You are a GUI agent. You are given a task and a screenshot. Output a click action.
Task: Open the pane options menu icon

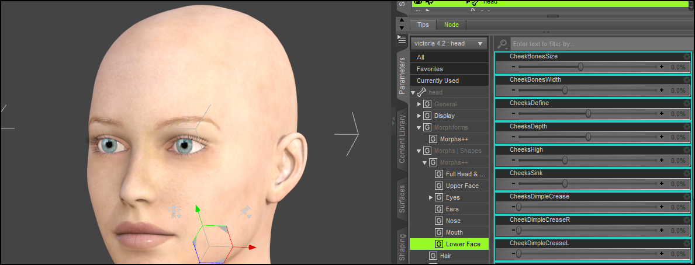point(402,40)
